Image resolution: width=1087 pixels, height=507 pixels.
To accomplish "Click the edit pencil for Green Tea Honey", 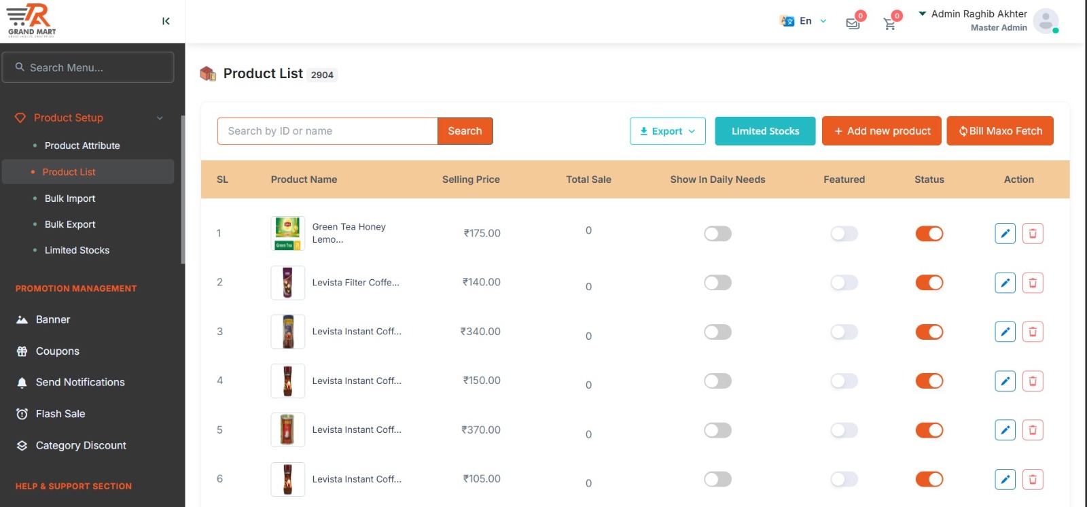I will pos(1005,233).
